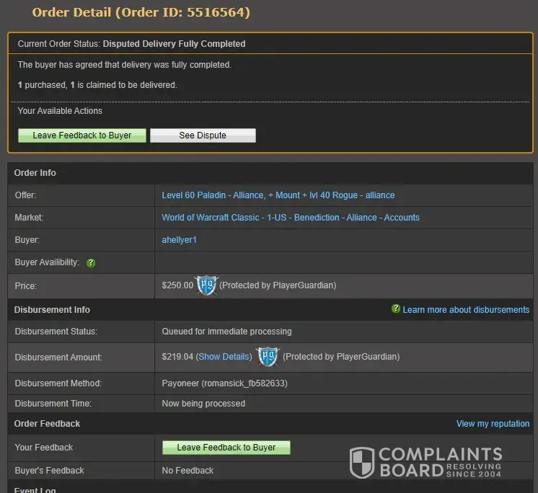
Task: Click the Order Detail page heading
Action: click(141, 12)
